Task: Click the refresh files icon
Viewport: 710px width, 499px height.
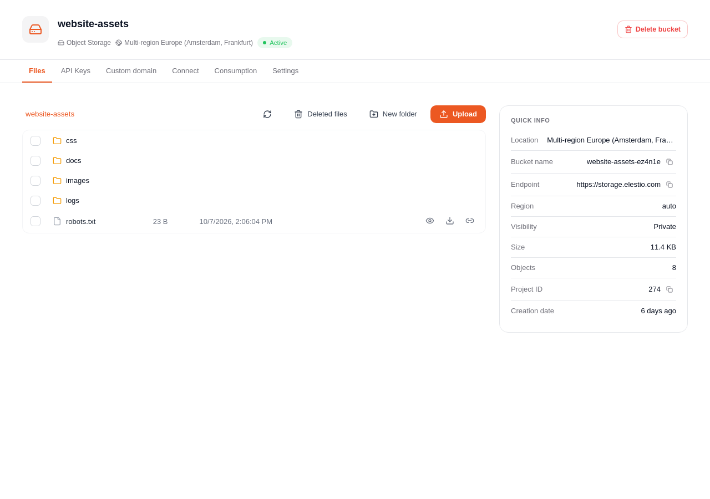Action: 267,114
